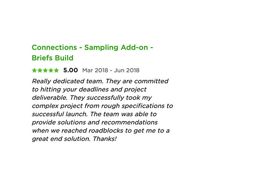Click the "Briefs Build" title line

click(52, 58)
